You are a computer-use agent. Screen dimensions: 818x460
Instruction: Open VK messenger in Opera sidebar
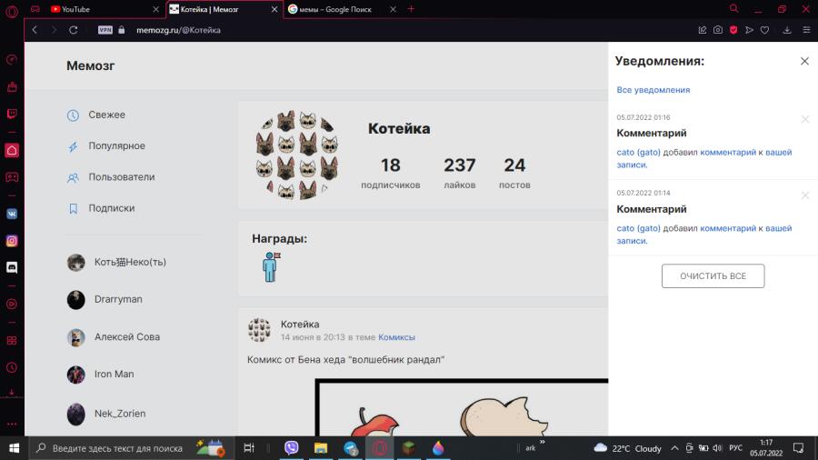coord(12,214)
